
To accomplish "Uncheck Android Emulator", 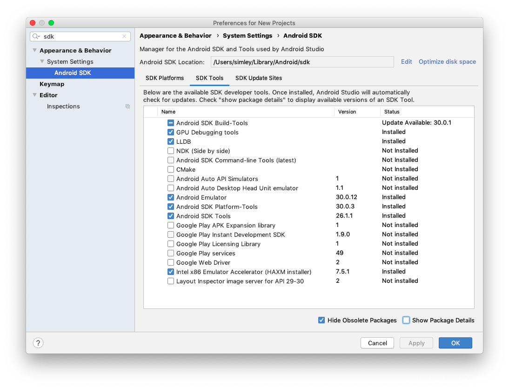I will tap(171, 197).
